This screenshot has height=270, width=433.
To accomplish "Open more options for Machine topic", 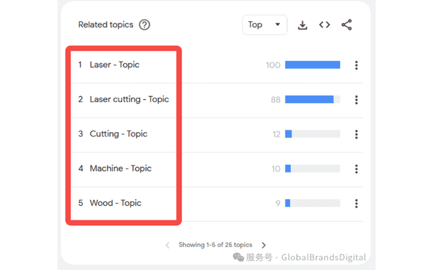I will (x=356, y=169).
